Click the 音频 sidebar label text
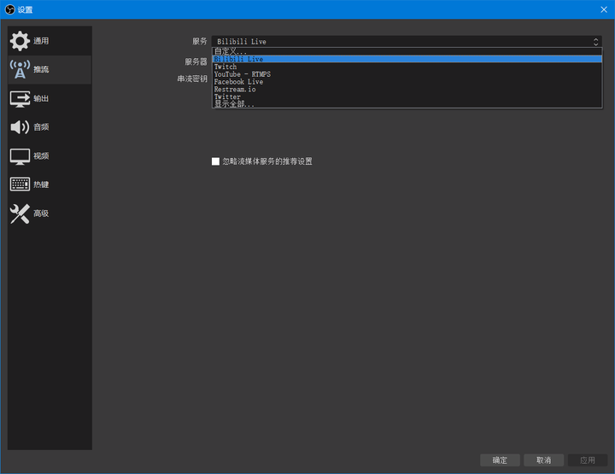The height and width of the screenshot is (474, 615). coord(41,127)
